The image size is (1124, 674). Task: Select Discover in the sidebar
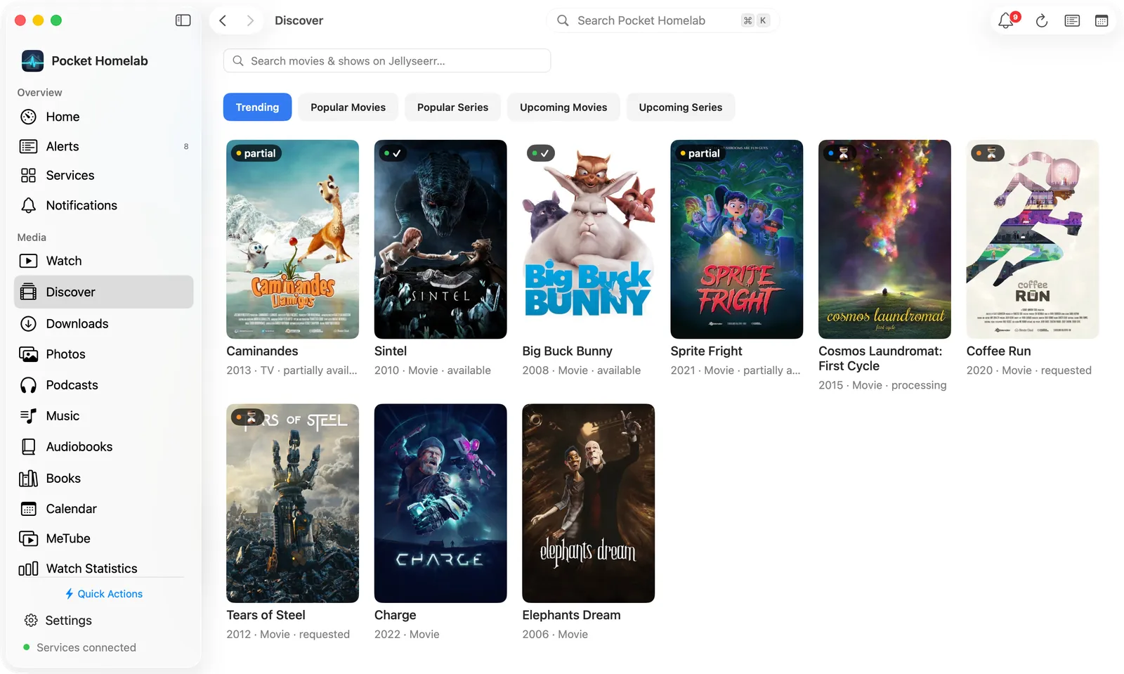coord(103,292)
